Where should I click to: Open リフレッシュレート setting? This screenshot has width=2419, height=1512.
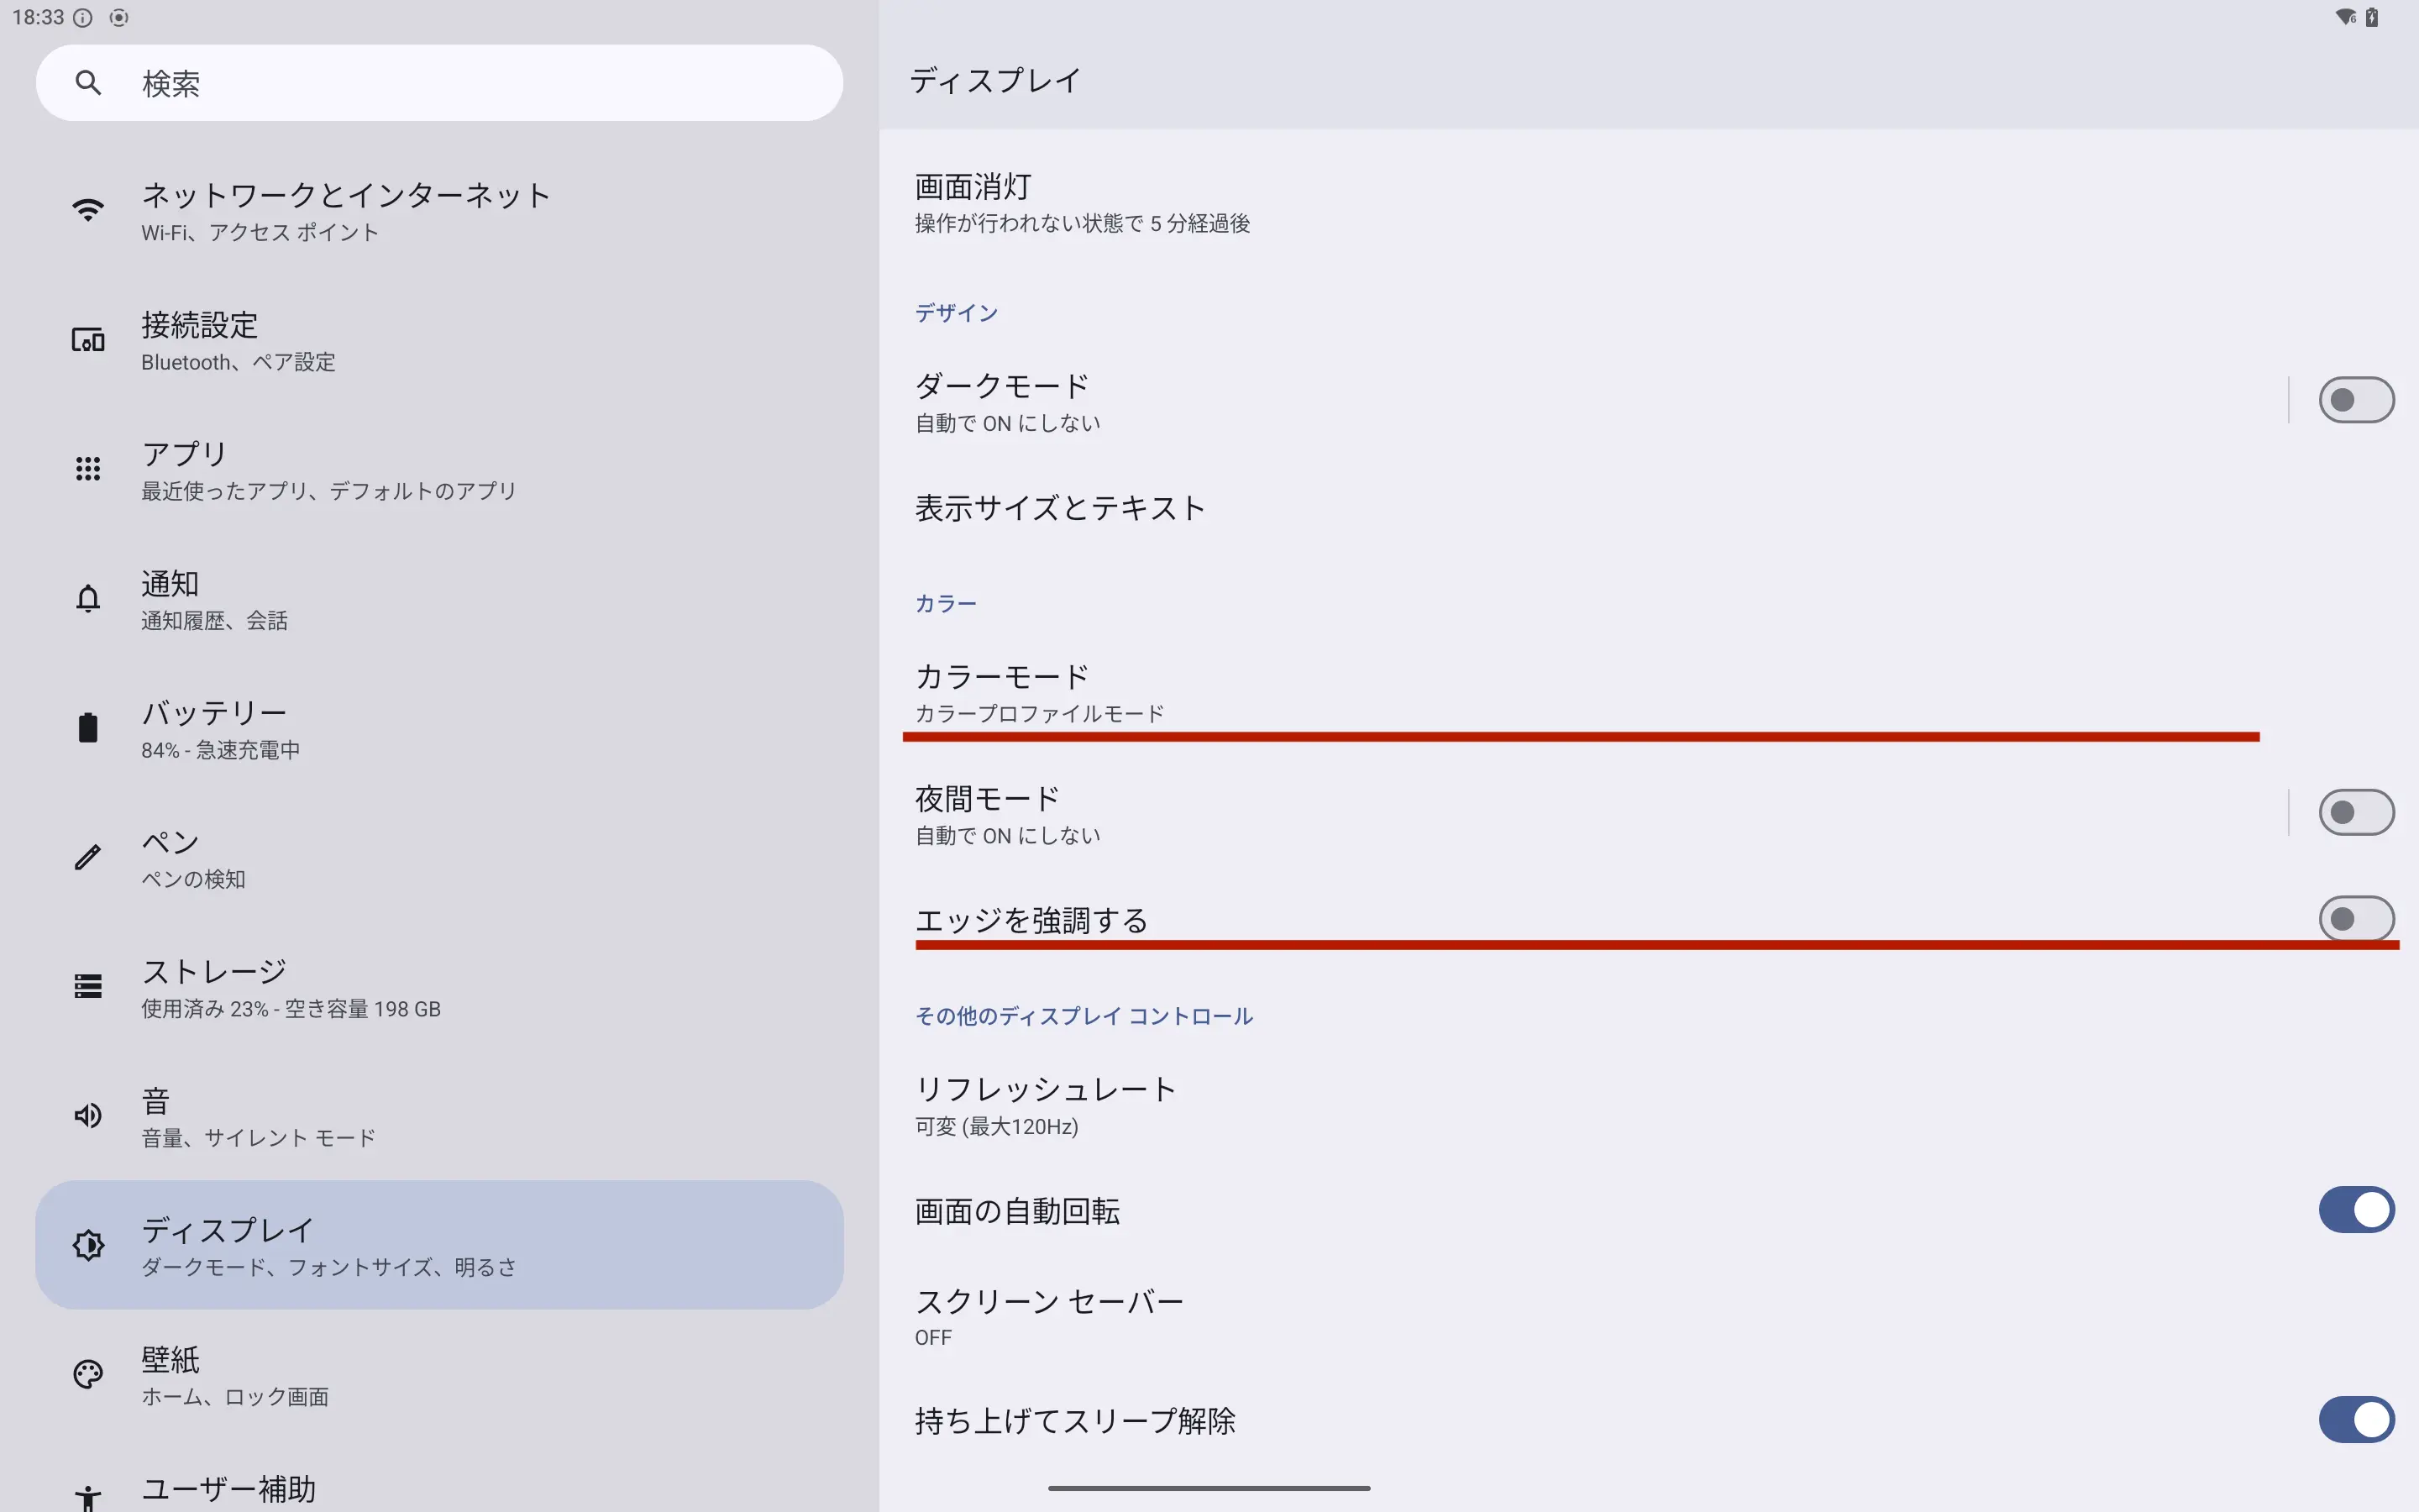[x=1650, y=1105]
